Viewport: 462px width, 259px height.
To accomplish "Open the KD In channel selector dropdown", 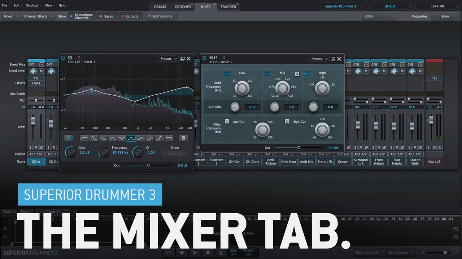I will coord(378,16).
